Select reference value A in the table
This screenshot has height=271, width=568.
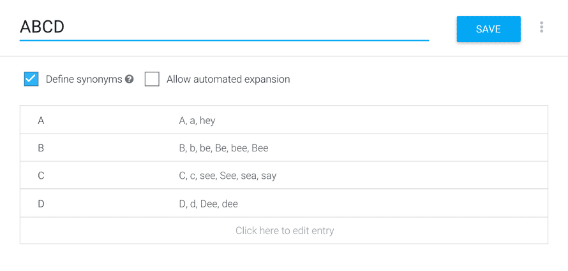tap(41, 120)
